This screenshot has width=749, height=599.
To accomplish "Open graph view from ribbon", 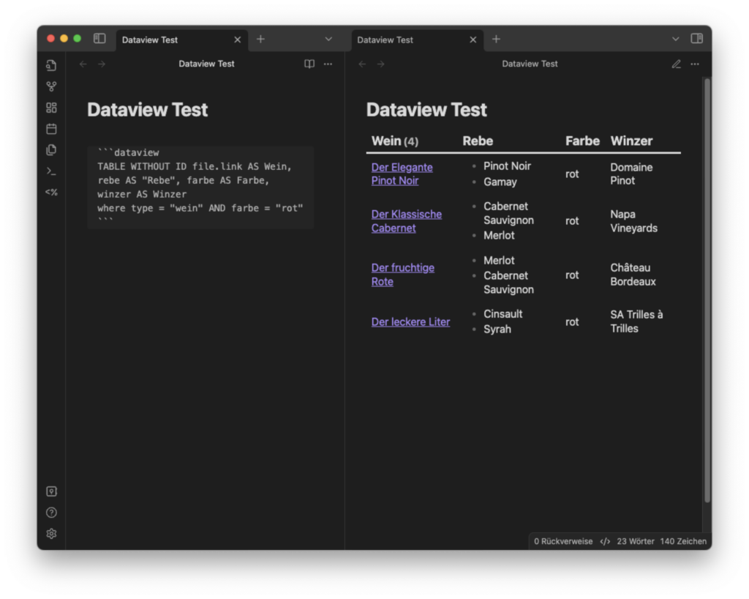I will tap(51, 86).
